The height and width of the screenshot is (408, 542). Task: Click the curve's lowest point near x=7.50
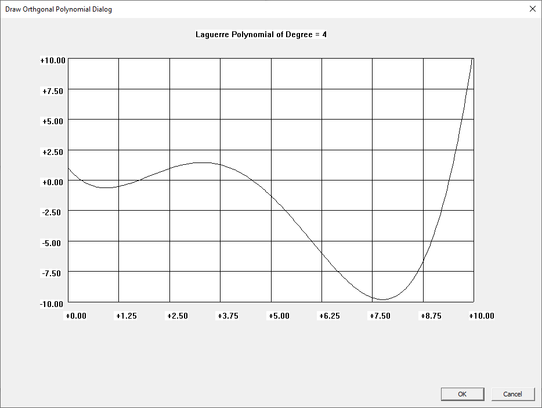(382, 299)
